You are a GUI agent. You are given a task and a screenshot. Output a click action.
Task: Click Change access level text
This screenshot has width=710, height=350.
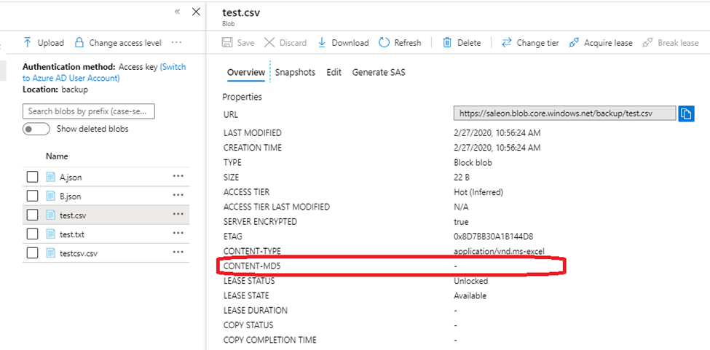click(125, 43)
